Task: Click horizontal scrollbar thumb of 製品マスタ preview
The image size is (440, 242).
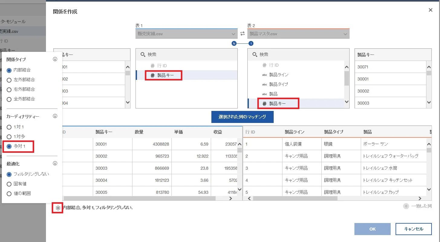Action: (295, 198)
